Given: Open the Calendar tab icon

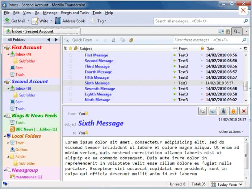Looking at the screenshot, I should tap(221, 31).
